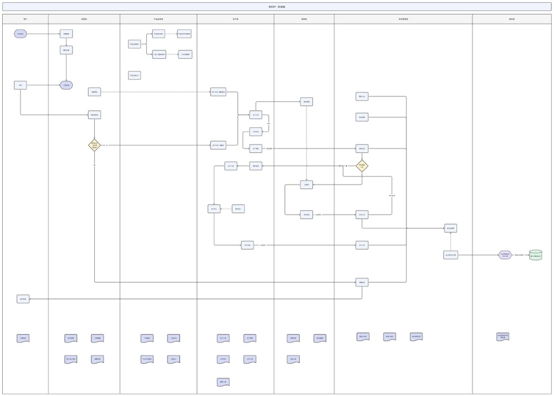Click the purple start oval in customer lane
The image size is (554, 396).
tap(20, 34)
